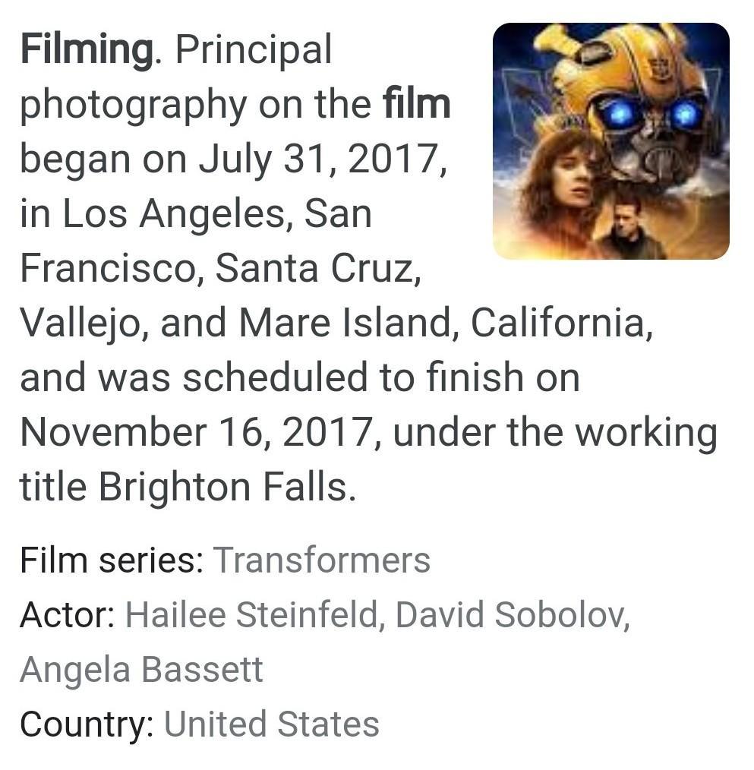Click the Country label

click(87, 724)
